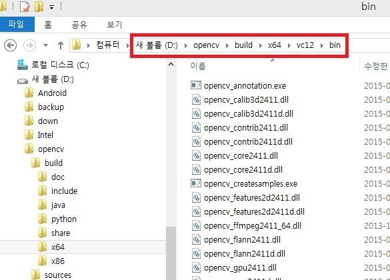The image size is (390, 280).
Task: Switch to the 보기 ribbon tab
Action: (x=115, y=25)
